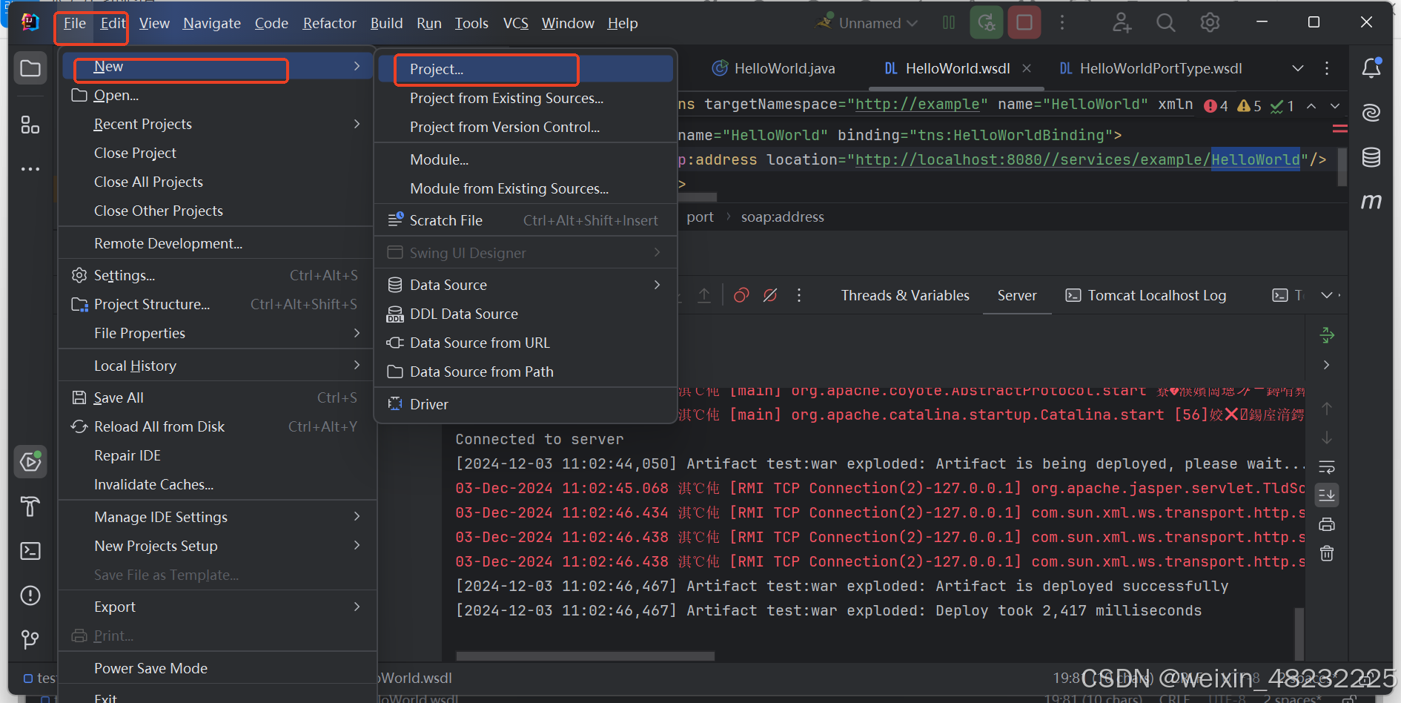Open the Refactor menu

(329, 23)
